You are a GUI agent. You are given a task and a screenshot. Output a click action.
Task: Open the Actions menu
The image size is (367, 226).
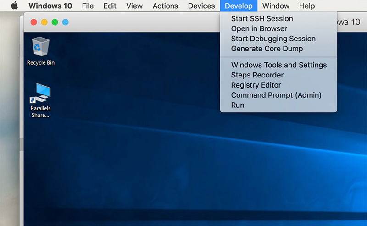pos(165,6)
